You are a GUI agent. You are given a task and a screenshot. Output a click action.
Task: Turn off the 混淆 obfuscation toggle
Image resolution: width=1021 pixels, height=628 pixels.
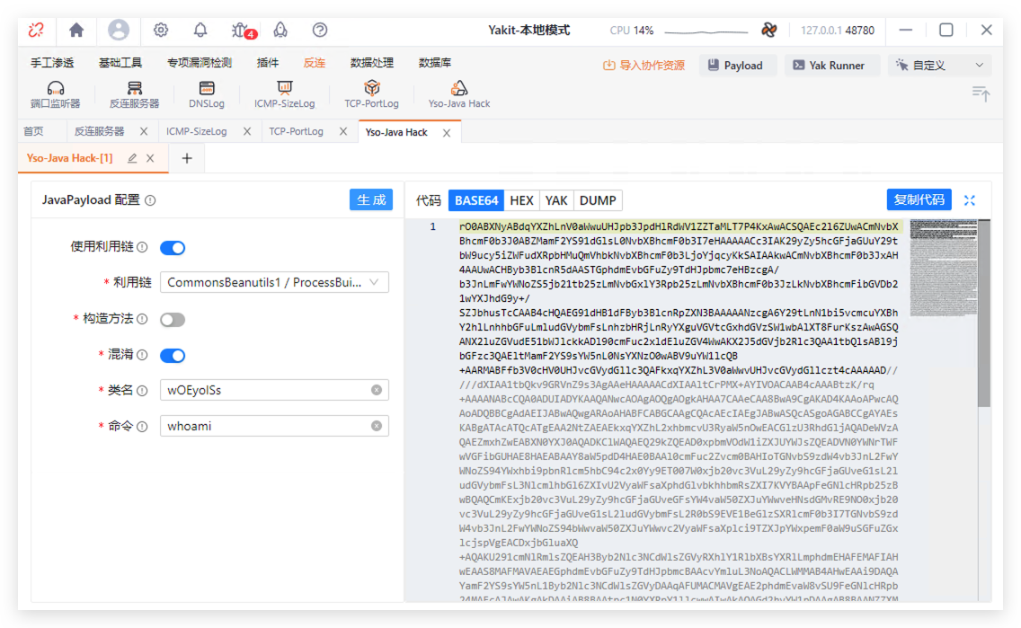[x=173, y=356]
